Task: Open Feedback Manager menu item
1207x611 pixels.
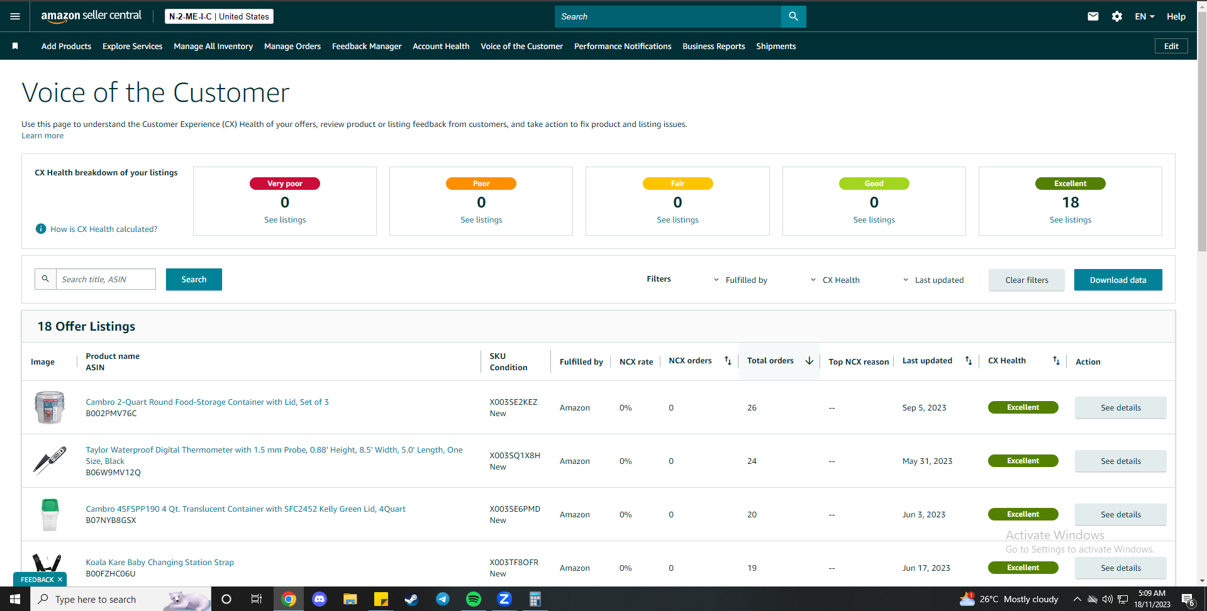Action: coord(367,46)
